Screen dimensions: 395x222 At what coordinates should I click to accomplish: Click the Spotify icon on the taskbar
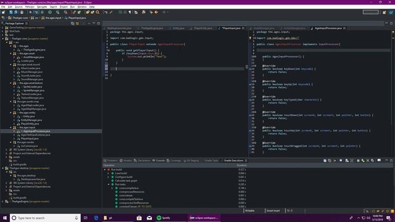pos(159,218)
